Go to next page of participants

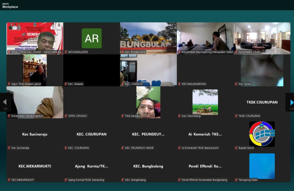291,102
